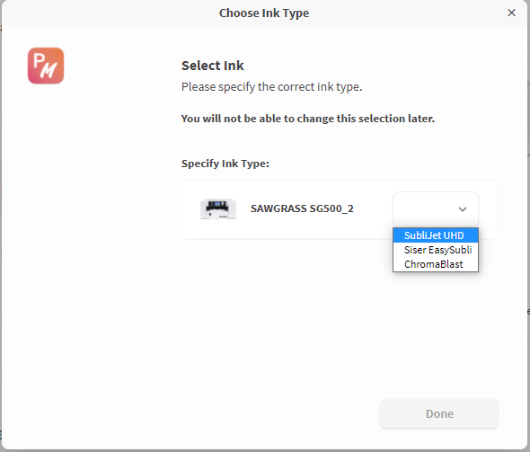This screenshot has width=530, height=452.
Task: Click the Done button
Action: (439, 413)
